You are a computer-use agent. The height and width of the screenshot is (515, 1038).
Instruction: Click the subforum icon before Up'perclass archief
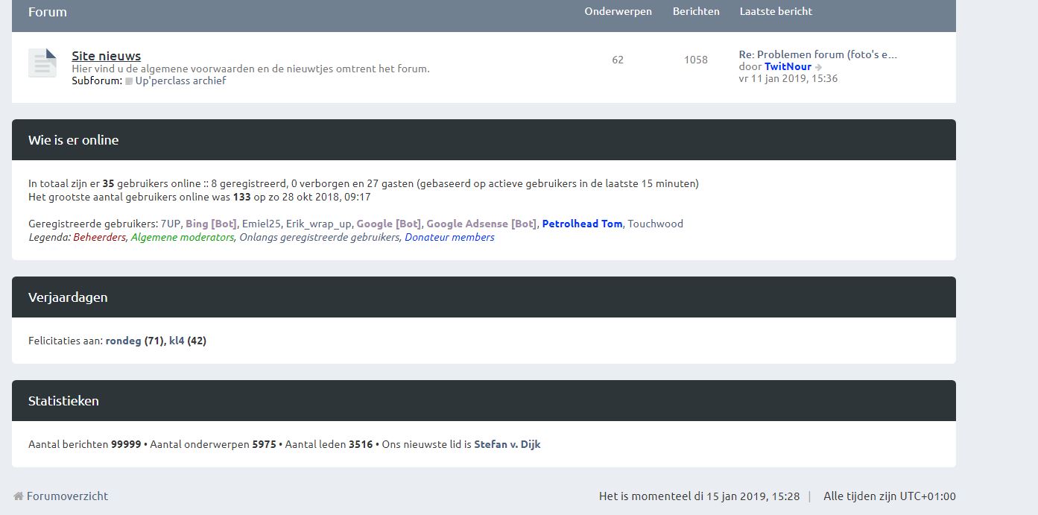129,81
